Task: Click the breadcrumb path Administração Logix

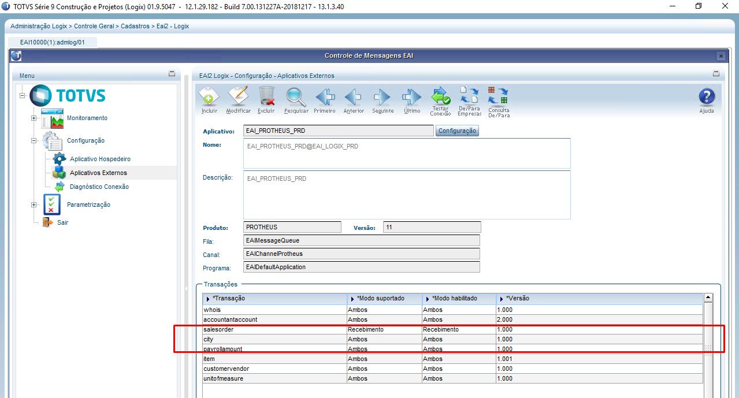Action: pos(39,27)
